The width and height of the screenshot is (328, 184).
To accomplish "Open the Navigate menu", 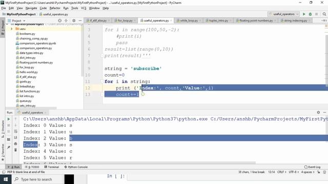I will (31, 8).
